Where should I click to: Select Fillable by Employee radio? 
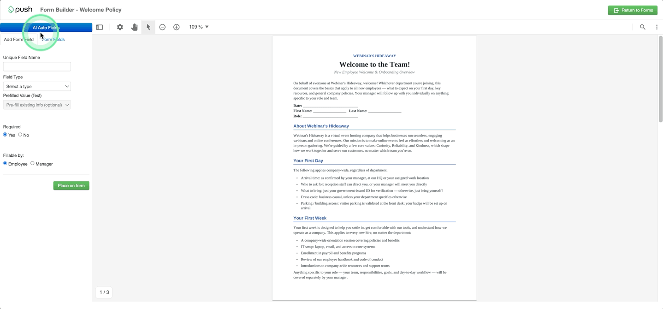[5, 163]
